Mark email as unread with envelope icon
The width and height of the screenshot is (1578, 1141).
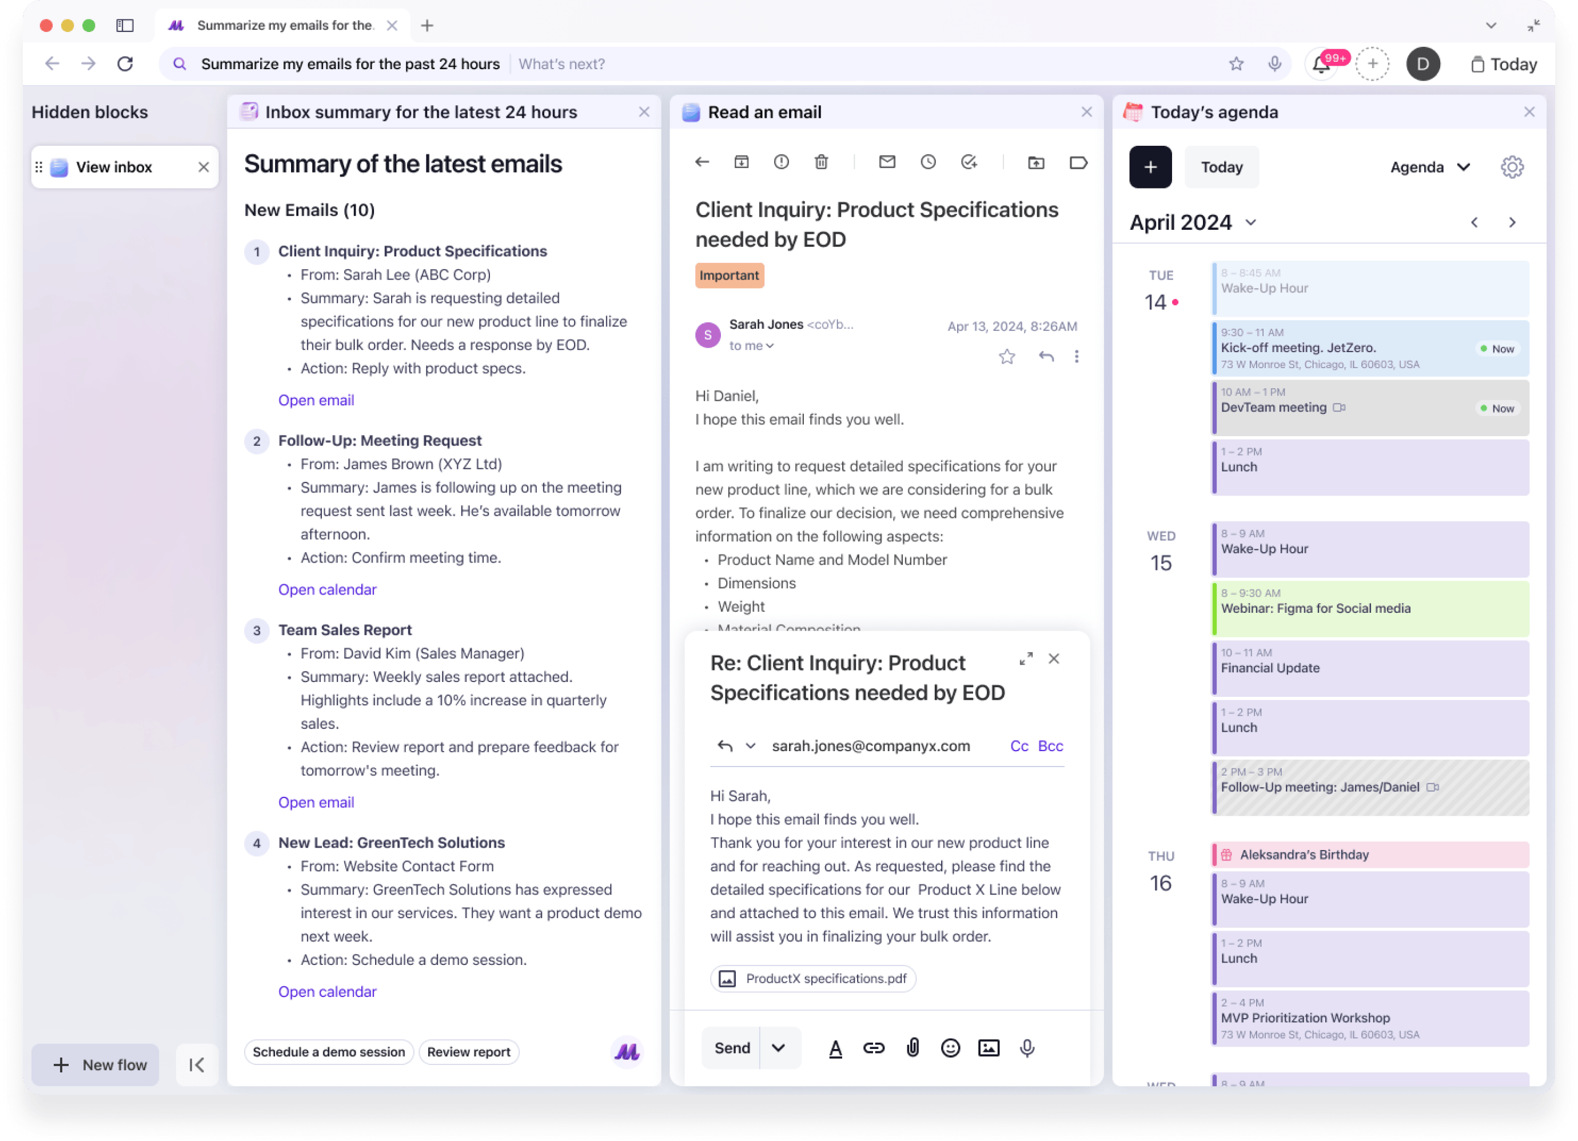(886, 162)
